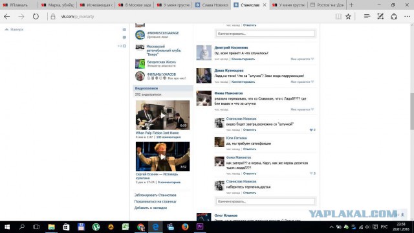
Task: Open Фима Мамонтов post author name
Action: 228,93
